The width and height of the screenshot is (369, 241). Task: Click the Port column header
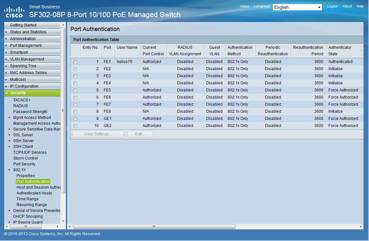point(107,47)
